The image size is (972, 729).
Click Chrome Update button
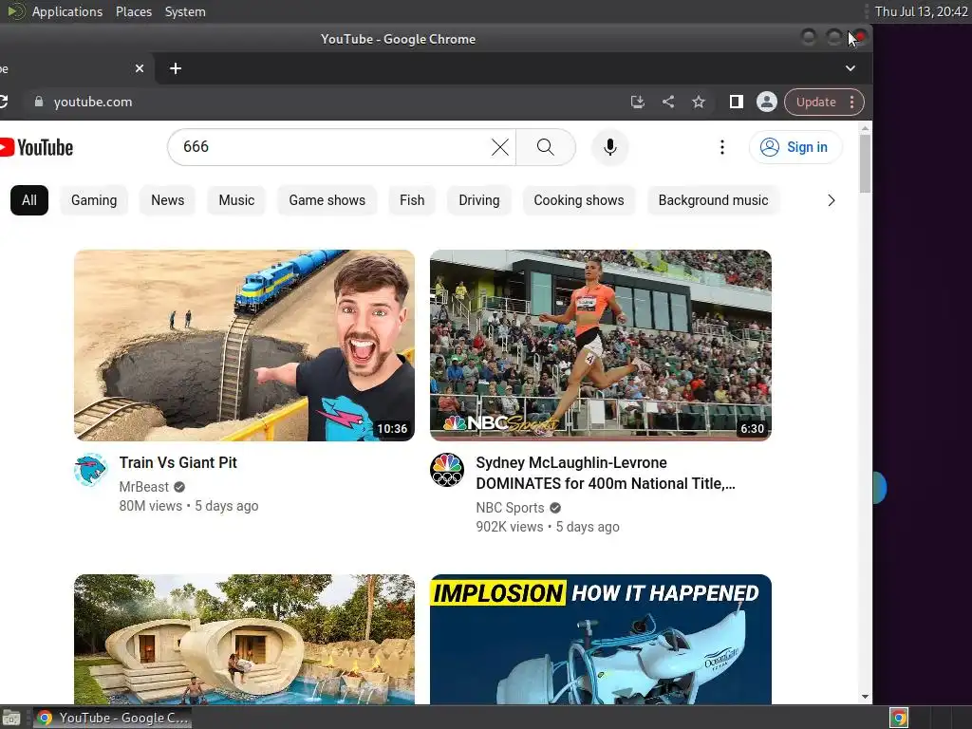[815, 102]
